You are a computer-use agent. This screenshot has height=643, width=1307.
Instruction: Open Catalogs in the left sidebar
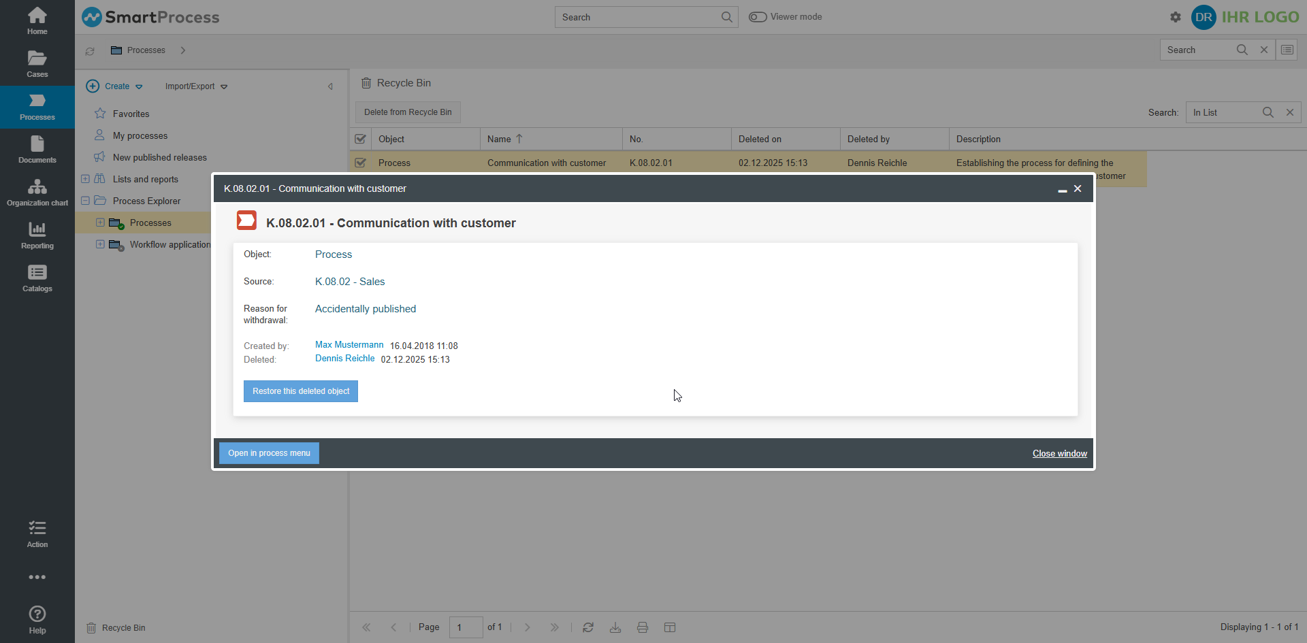coord(37,278)
